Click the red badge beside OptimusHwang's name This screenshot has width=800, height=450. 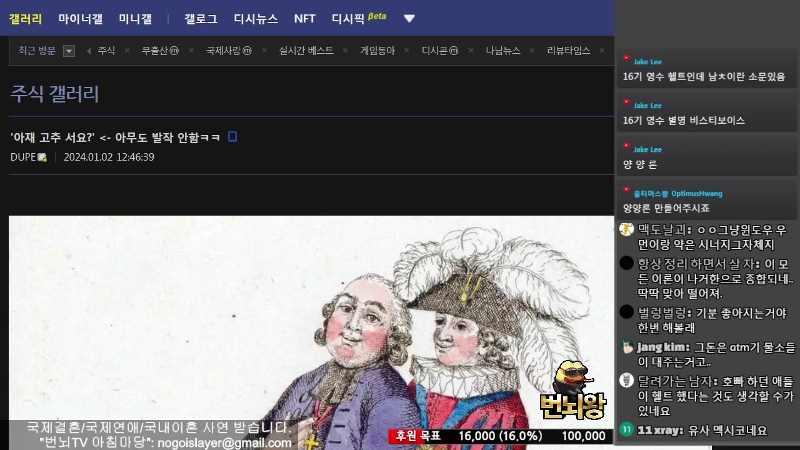tap(626, 189)
